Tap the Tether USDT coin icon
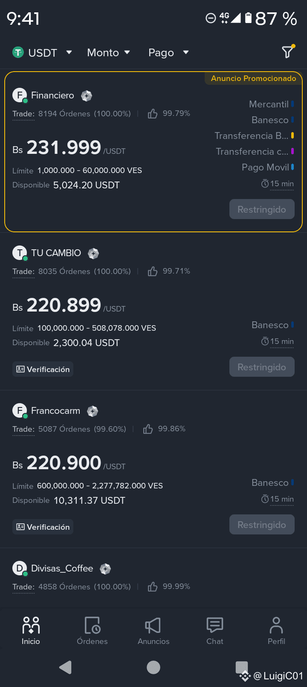 pyautogui.click(x=18, y=52)
